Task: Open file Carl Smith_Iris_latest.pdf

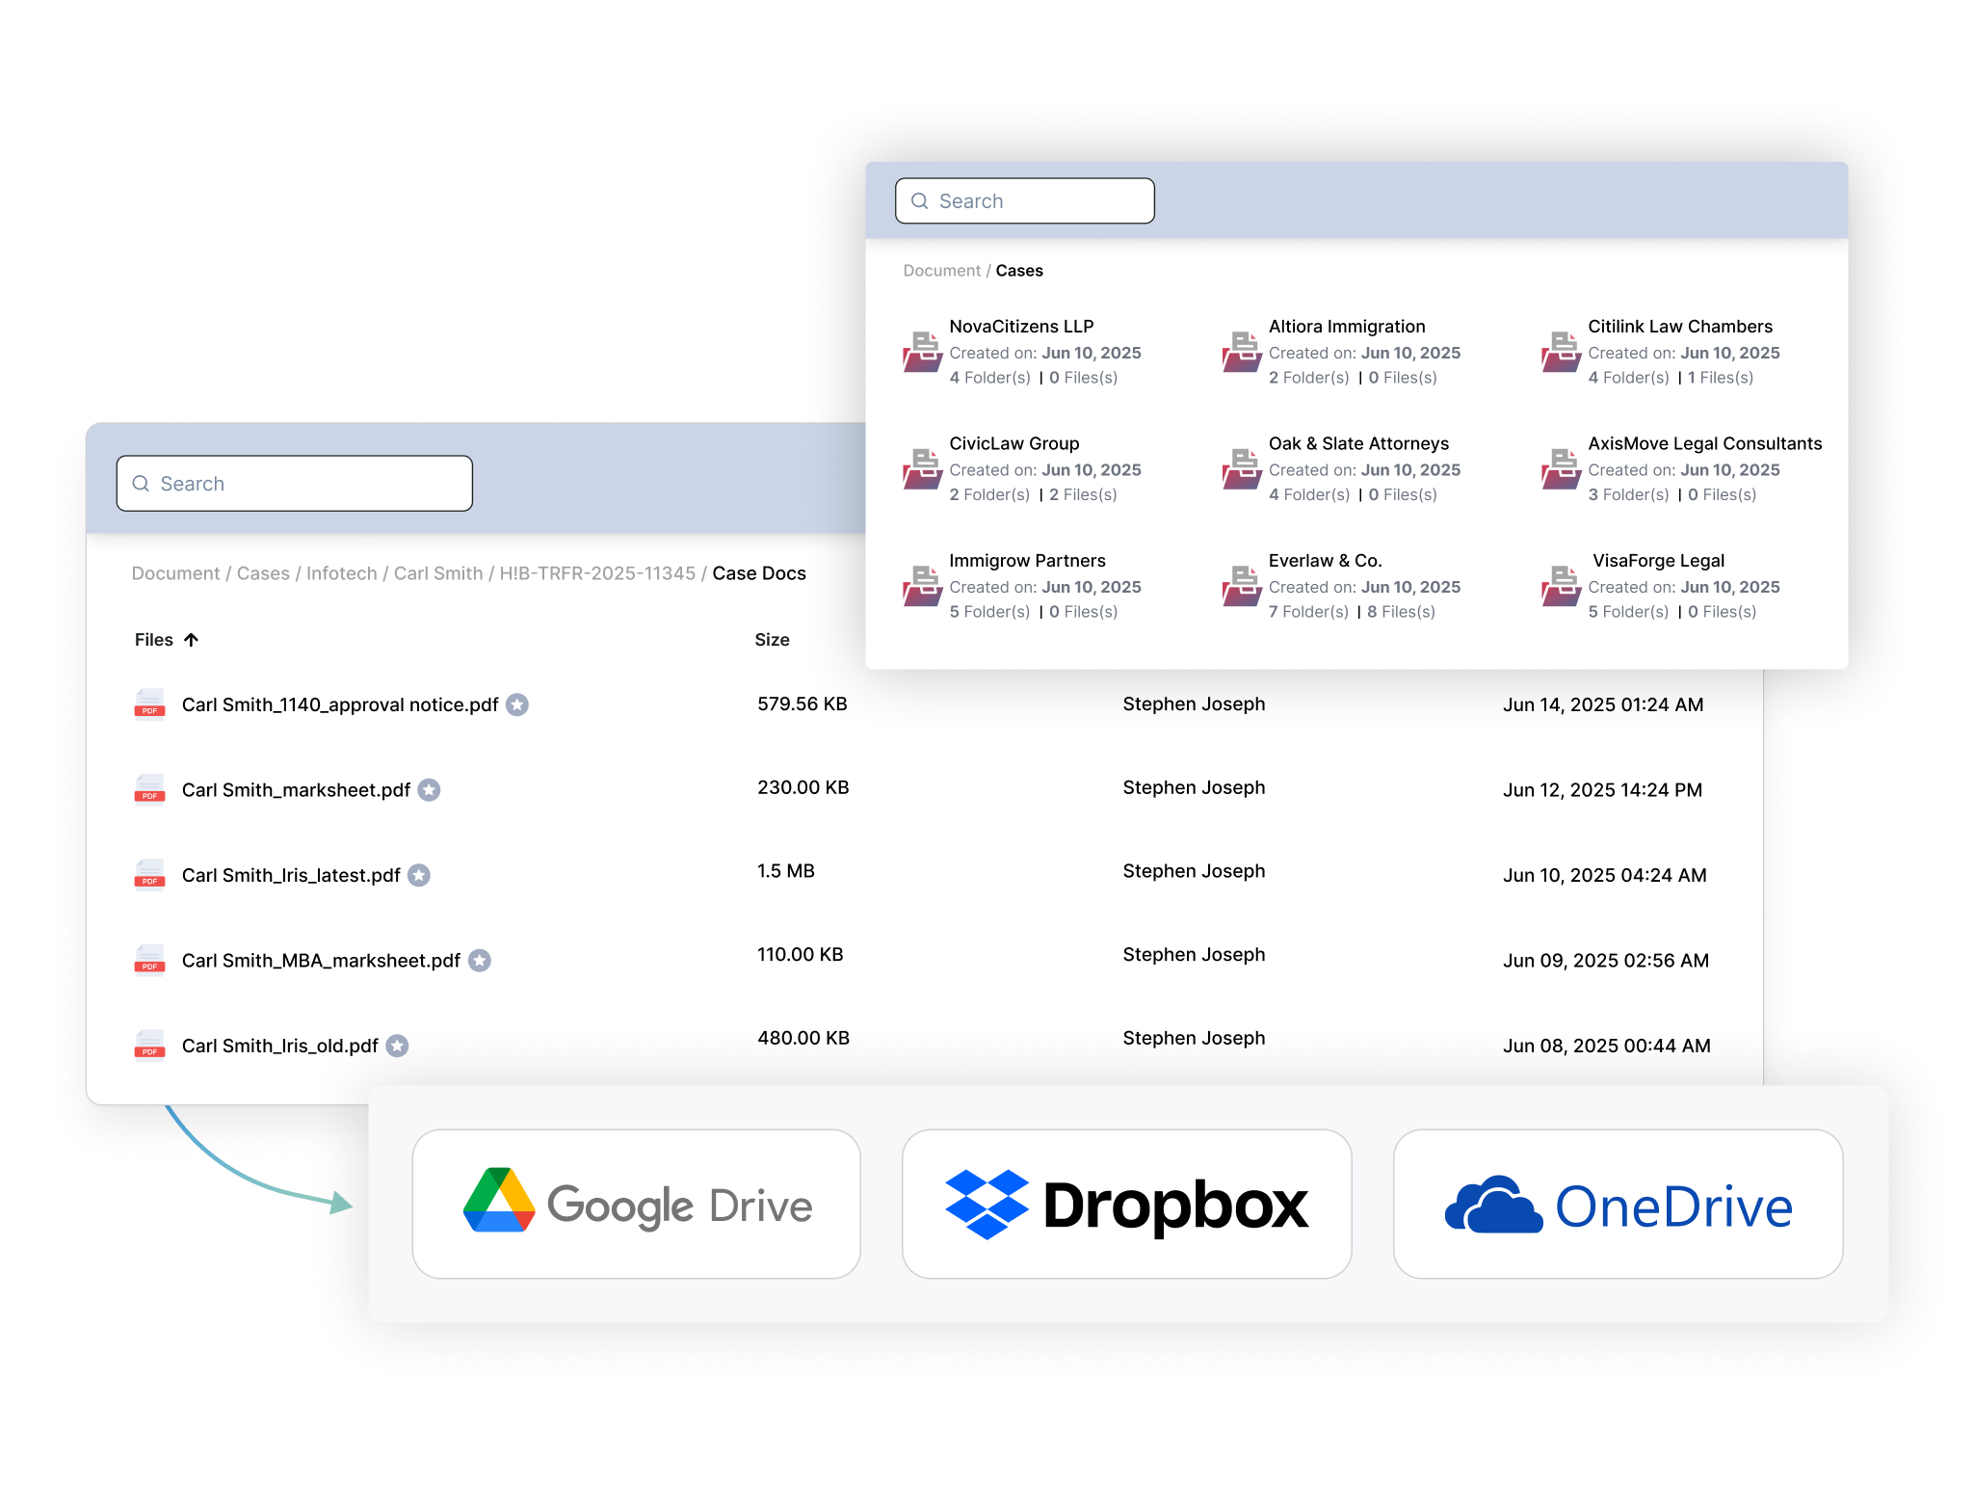Action: pyautogui.click(x=291, y=875)
